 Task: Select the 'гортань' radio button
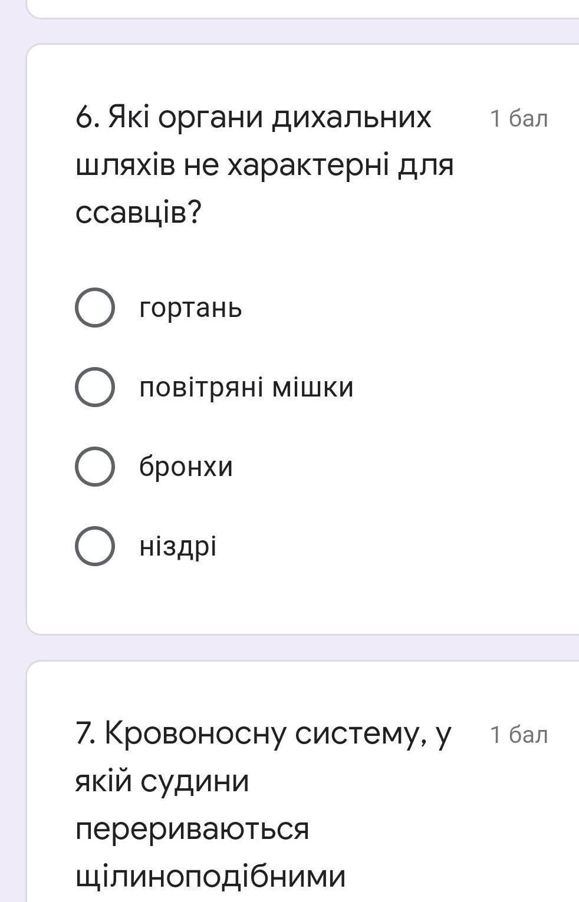pos(94,308)
